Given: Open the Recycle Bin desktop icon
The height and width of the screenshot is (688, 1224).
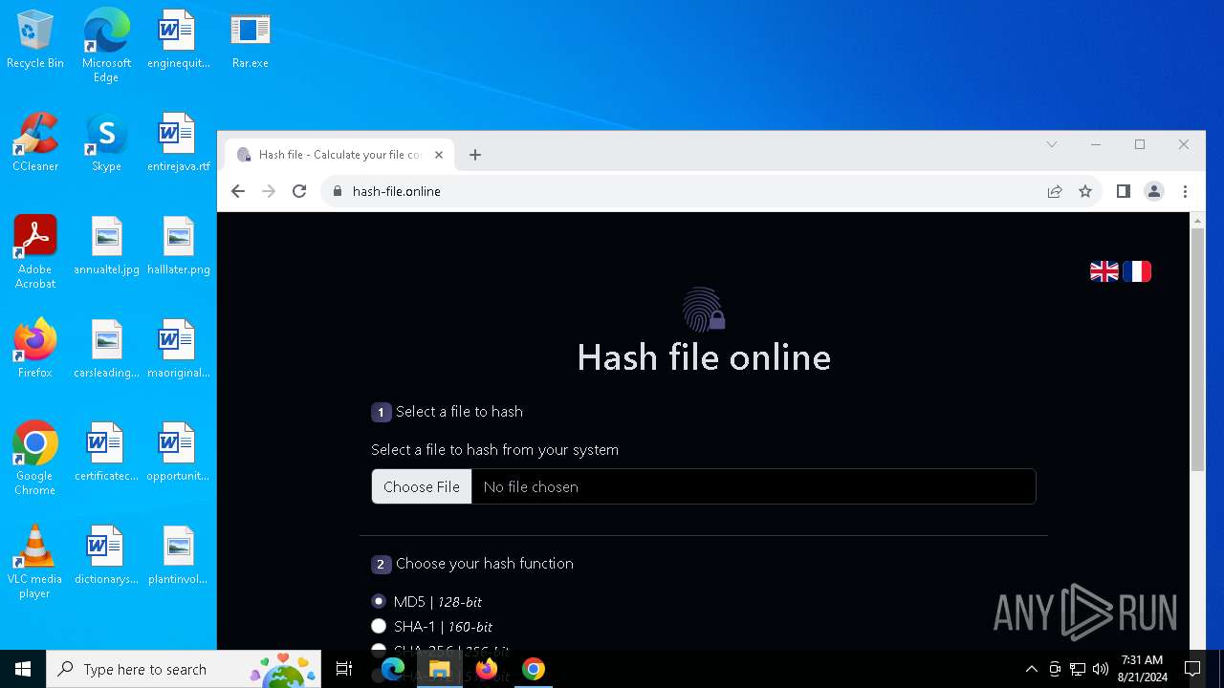Looking at the screenshot, I should tap(35, 40).
